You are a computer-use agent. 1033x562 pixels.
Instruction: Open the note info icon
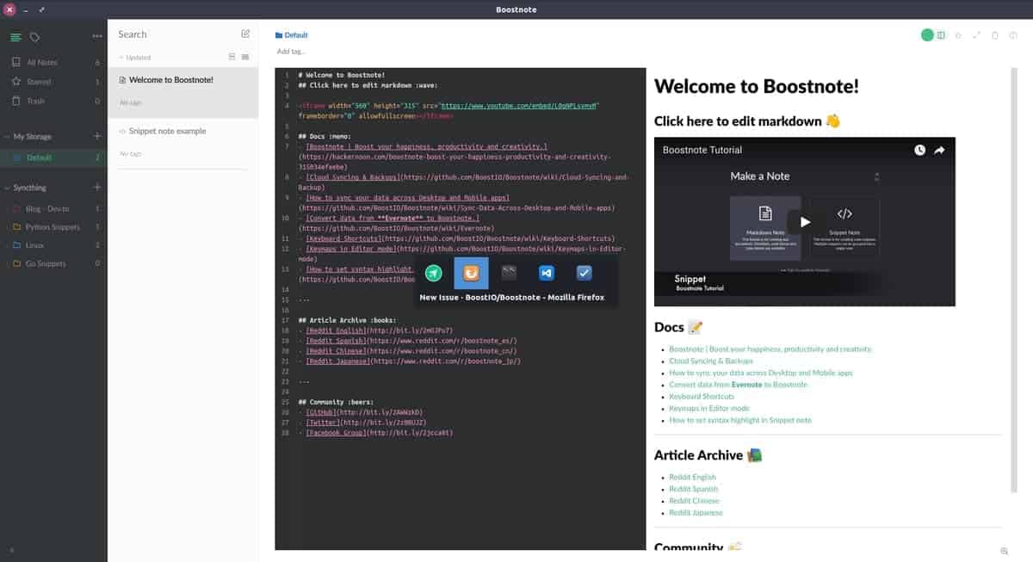1013,35
